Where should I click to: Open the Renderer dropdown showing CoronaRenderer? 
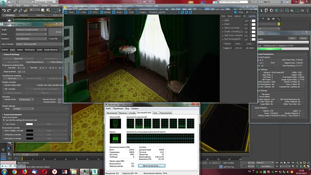[31, 39]
